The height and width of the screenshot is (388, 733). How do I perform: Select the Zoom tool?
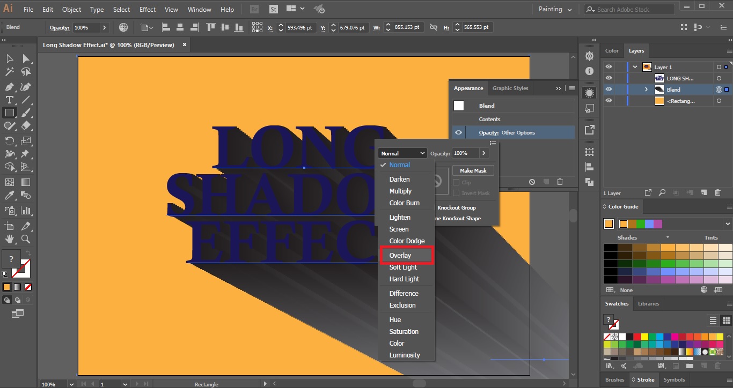25,239
